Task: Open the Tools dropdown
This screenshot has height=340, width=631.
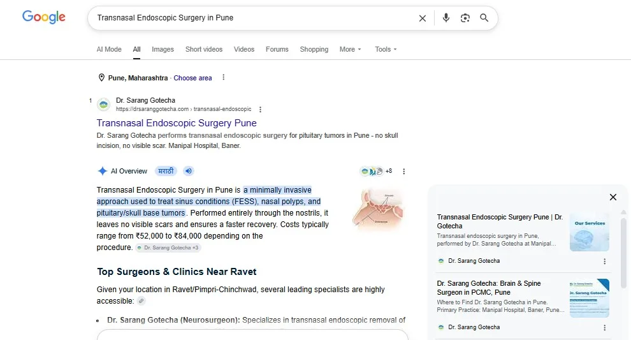Action: 386,49
